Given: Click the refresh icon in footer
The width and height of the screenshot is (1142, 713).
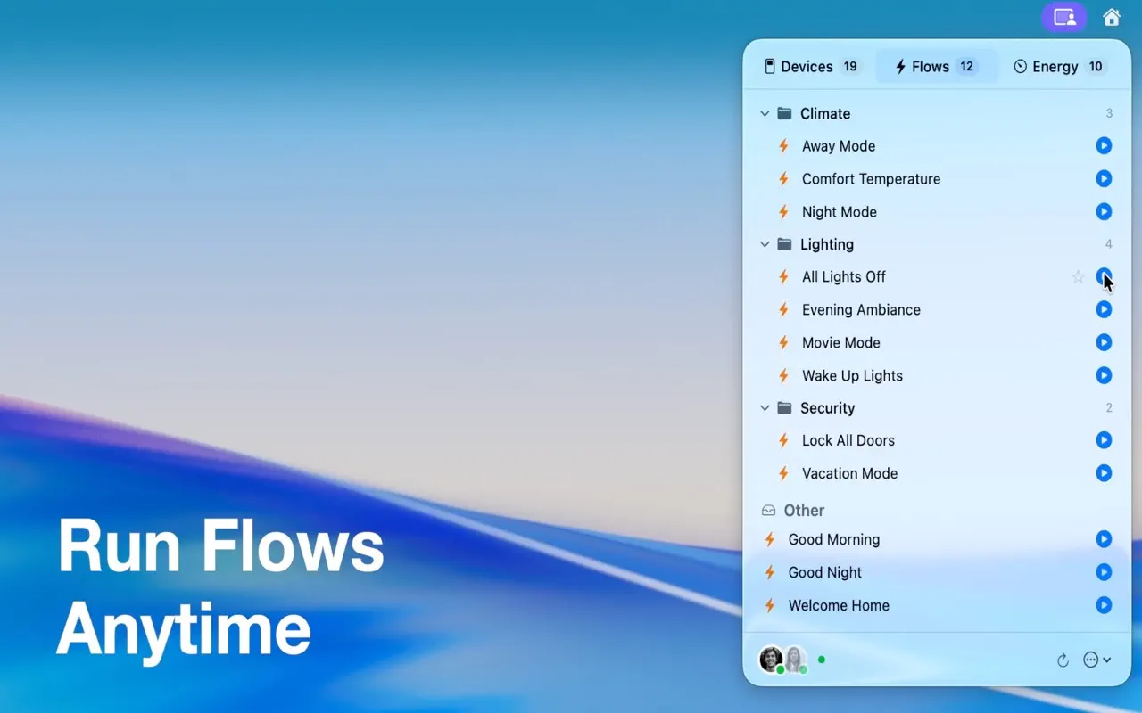Looking at the screenshot, I should tap(1063, 660).
